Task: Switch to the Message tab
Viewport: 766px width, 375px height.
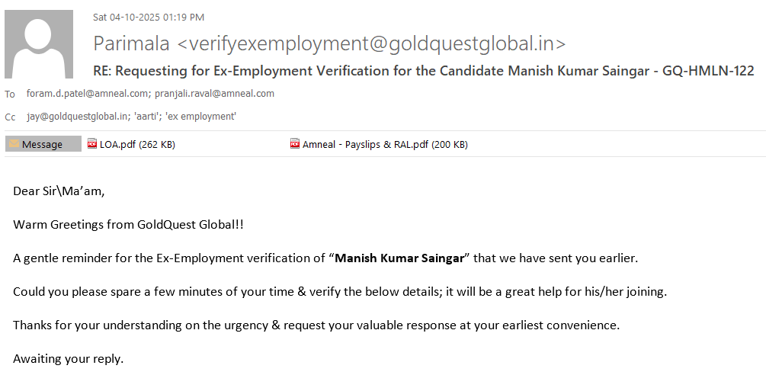Action: pos(43,144)
